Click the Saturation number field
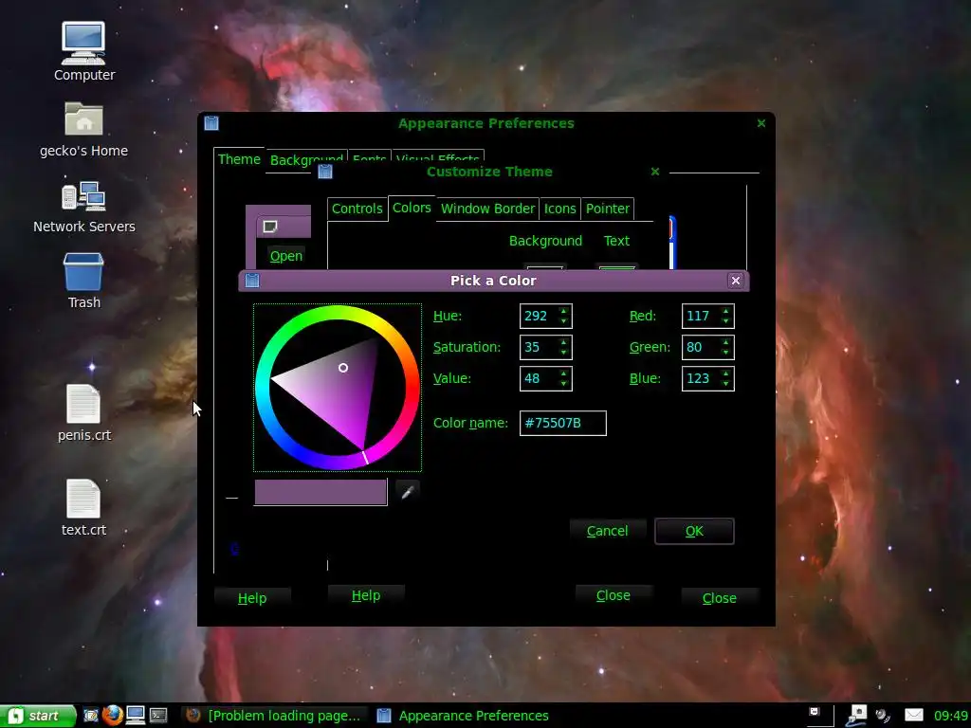This screenshot has height=728, width=971. pyautogui.click(x=539, y=347)
